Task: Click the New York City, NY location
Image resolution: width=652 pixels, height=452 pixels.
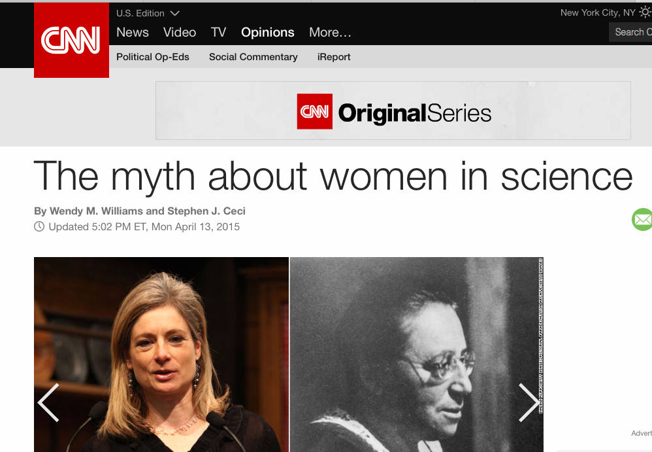Action: coord(598,12)
